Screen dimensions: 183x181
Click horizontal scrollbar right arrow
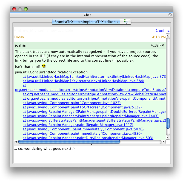(x=163, y=142)
